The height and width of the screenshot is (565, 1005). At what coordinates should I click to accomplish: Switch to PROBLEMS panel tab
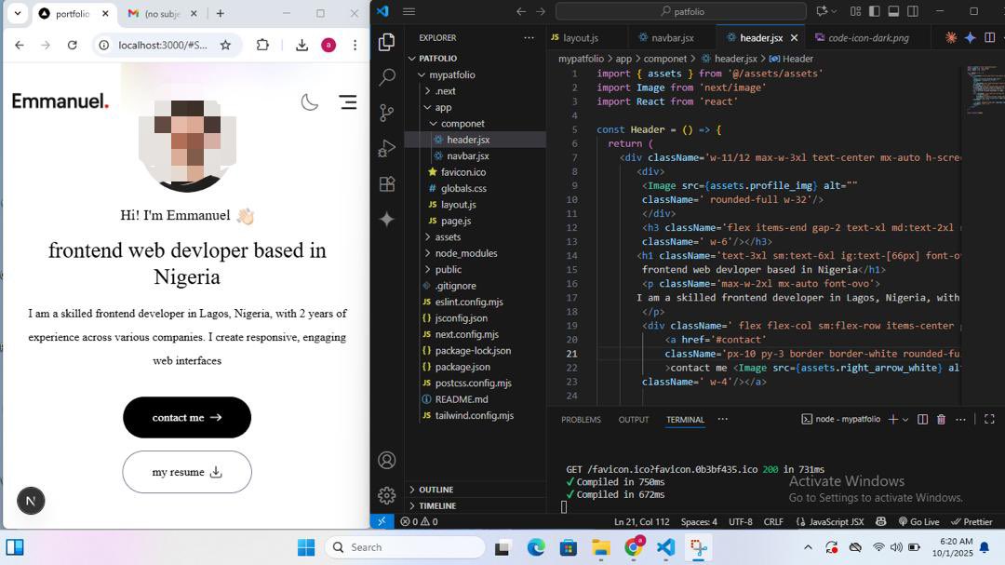click(581, 420)
